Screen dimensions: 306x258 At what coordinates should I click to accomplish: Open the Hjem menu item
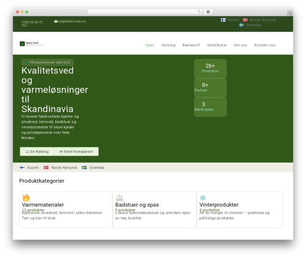150,45
